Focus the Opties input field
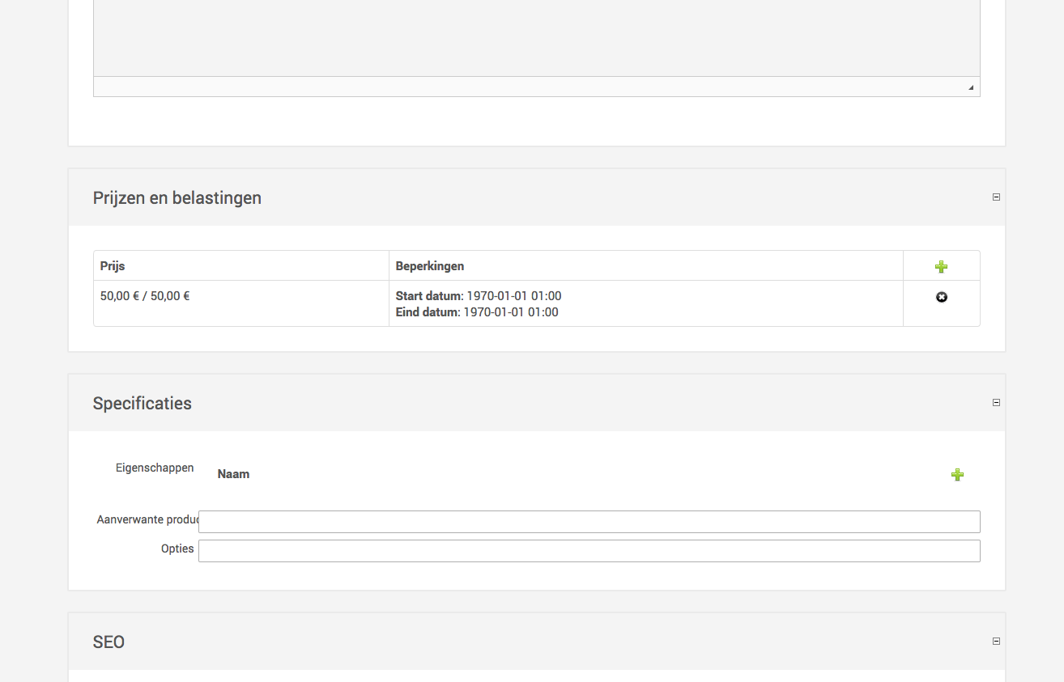This screenshot has width=1064, height=682. pyautogui.click(x=589, y=551)
